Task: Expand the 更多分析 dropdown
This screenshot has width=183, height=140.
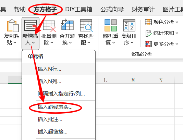Action: (177, 44)
